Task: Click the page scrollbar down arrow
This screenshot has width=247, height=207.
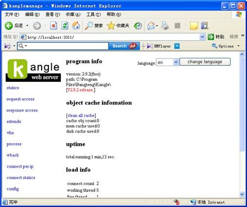Action: point(242,194)
